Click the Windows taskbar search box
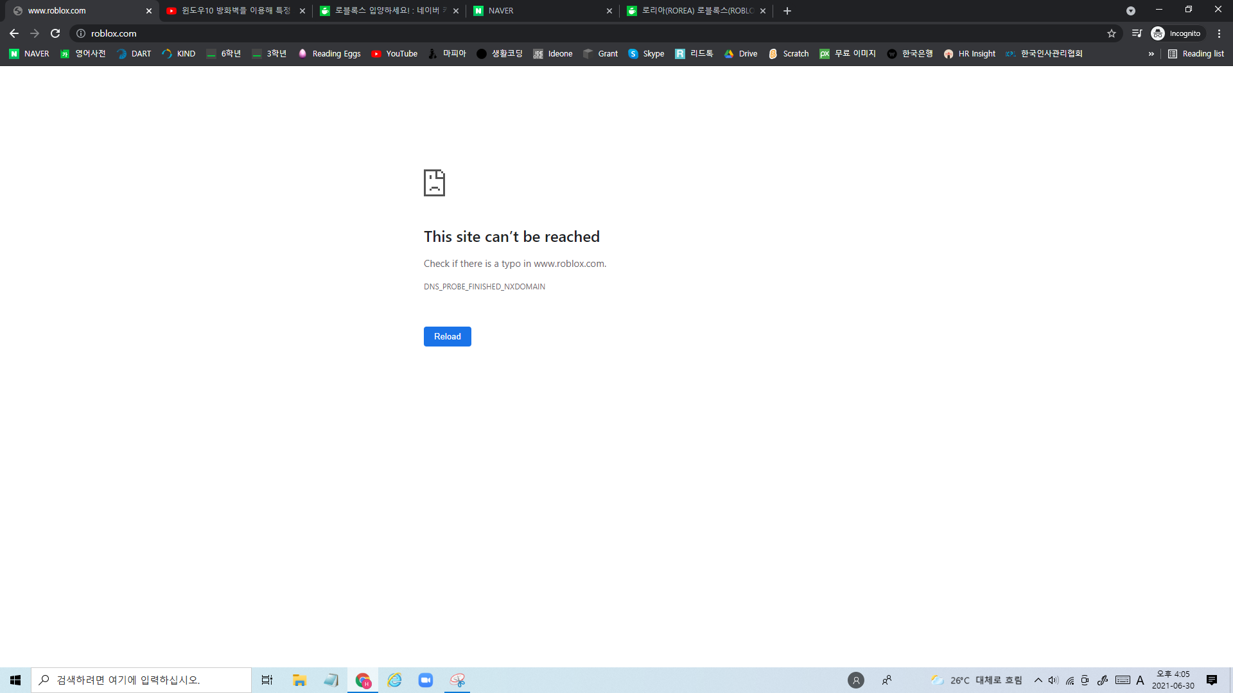Viewport: 1233px width, 693px height. point(141,680)
